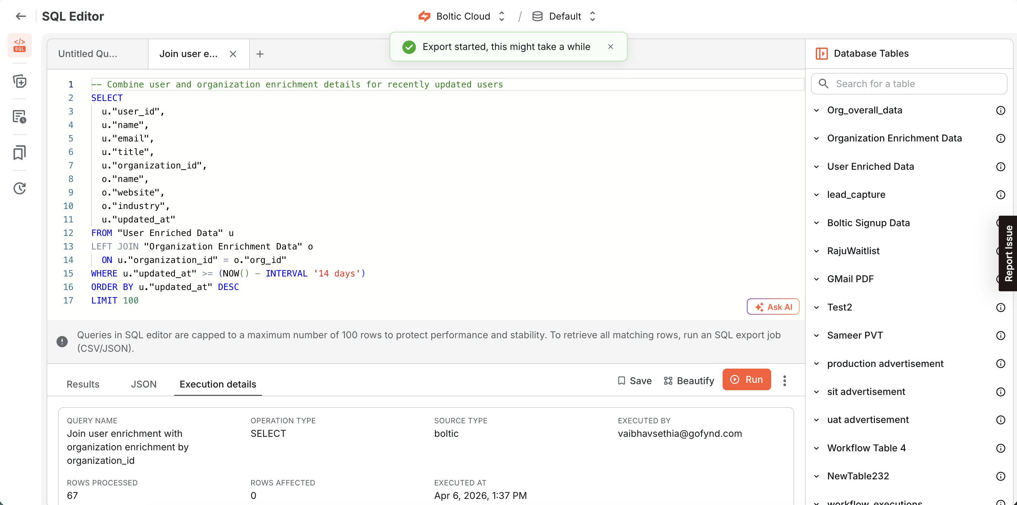This screenshot has width=1017, height=505.
Task: Select the saved queries bookmark icon
Action: click(20, 152)
